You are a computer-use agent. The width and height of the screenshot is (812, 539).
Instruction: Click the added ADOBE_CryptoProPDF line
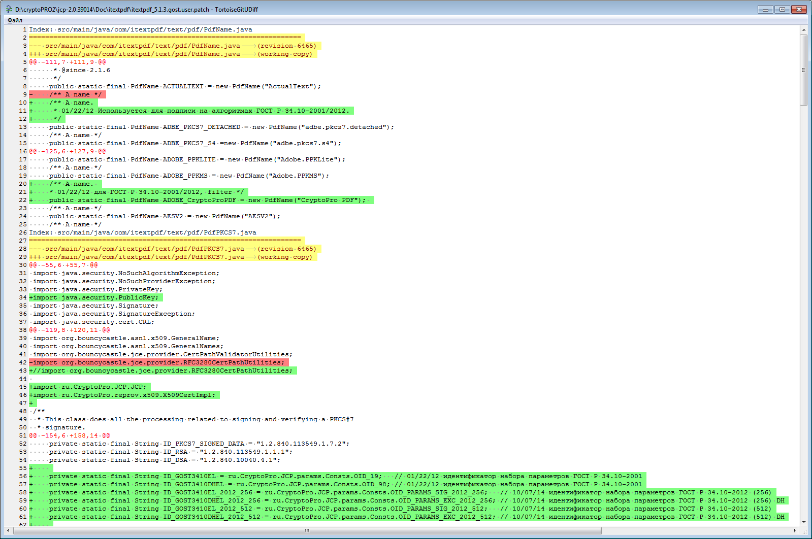[x=202, y=200]
